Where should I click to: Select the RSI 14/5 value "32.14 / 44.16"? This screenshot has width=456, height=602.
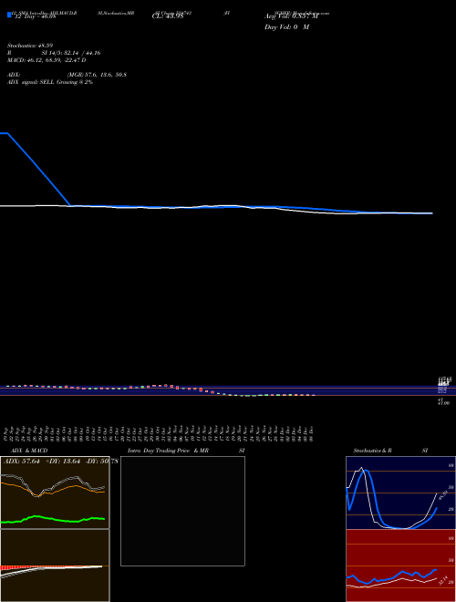(80, 53)
